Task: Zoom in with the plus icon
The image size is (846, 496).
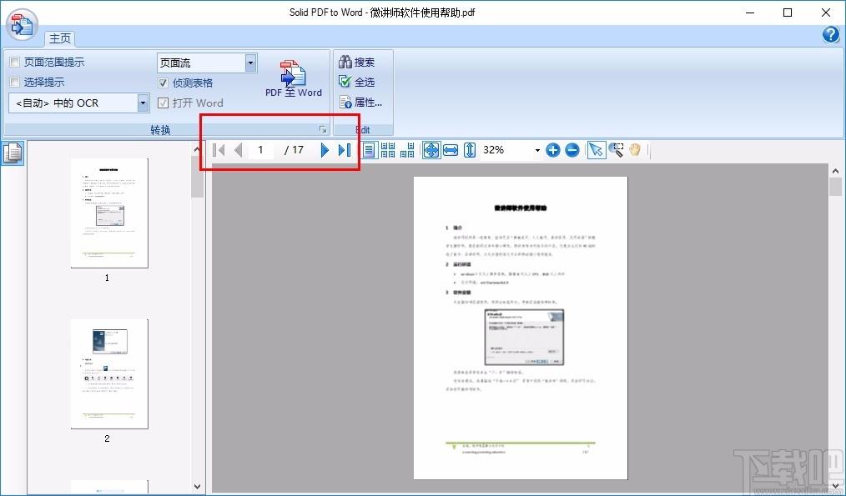Action: 553,150
